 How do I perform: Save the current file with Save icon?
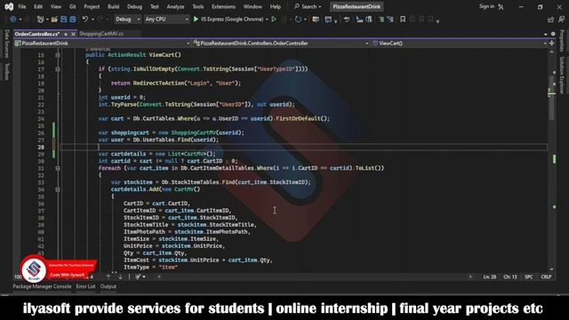tap(63, 20)
